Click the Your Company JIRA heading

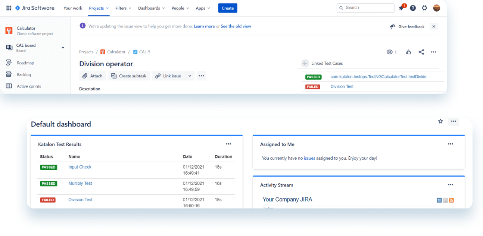[287, 200]
